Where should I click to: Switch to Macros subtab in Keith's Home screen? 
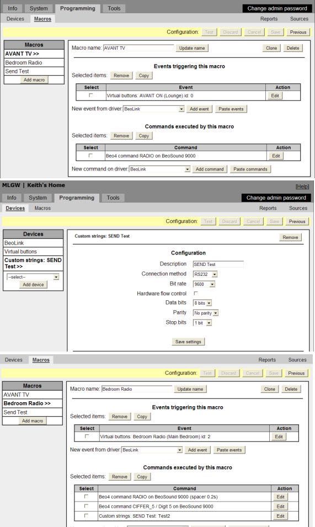tap(42, 208)
